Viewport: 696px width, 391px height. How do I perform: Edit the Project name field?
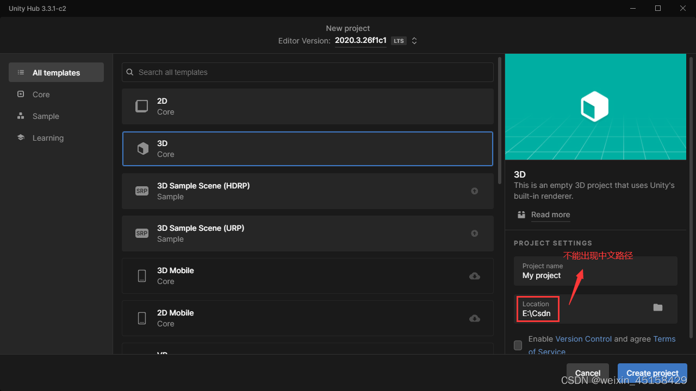(x=595, y=271)
